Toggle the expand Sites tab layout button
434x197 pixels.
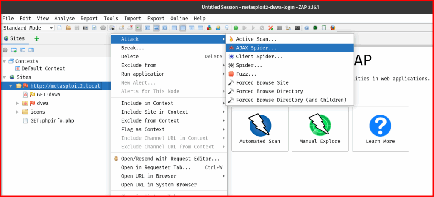[147, 28]
